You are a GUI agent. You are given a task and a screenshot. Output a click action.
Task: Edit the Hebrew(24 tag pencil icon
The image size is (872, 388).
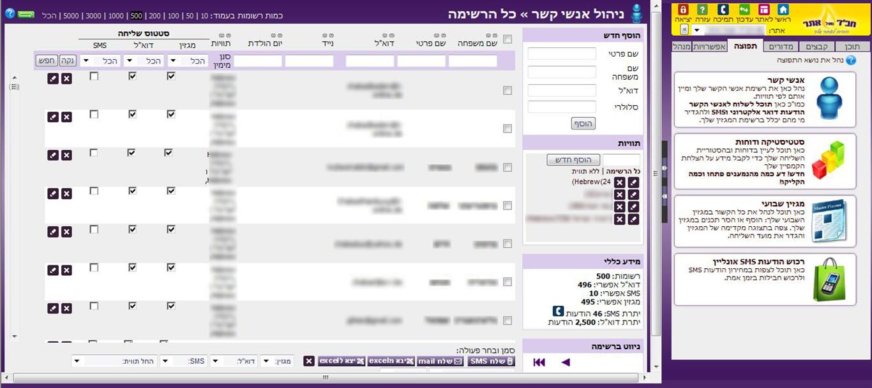coord(633,183)
